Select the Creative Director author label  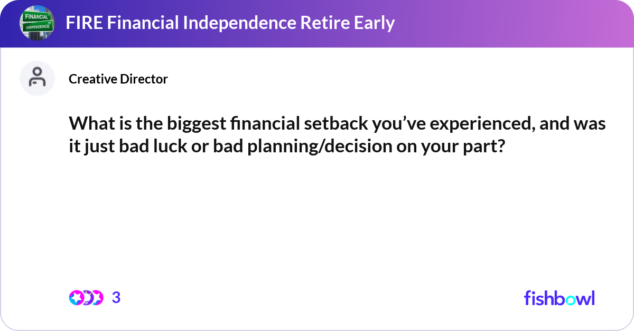pyautogui.click(x=118, y=79)
